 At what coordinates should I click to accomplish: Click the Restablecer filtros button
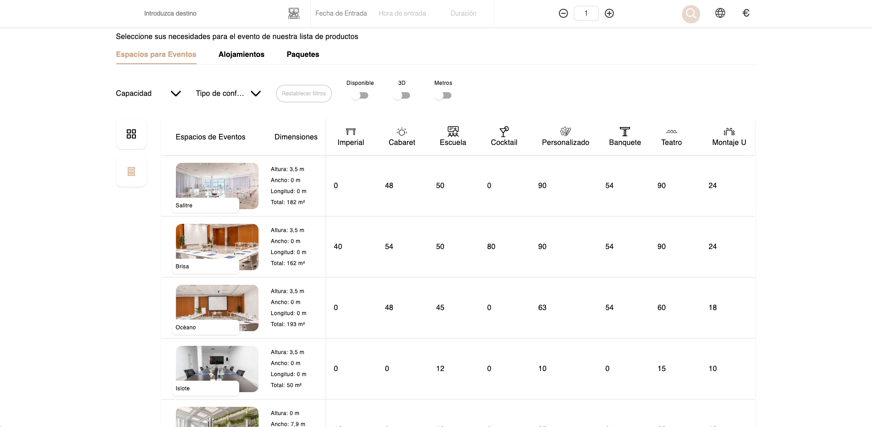tap(304, 94)
